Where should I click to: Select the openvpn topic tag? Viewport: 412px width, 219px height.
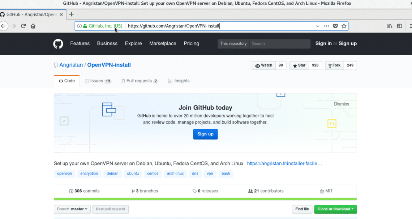(x=65, y=173)
